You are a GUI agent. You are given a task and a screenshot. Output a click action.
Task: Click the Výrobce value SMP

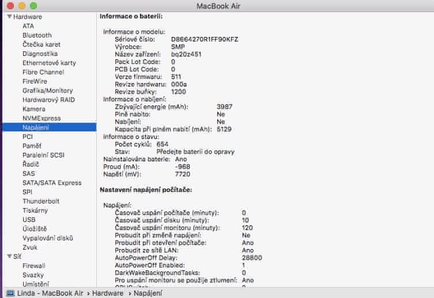point(178,47)
